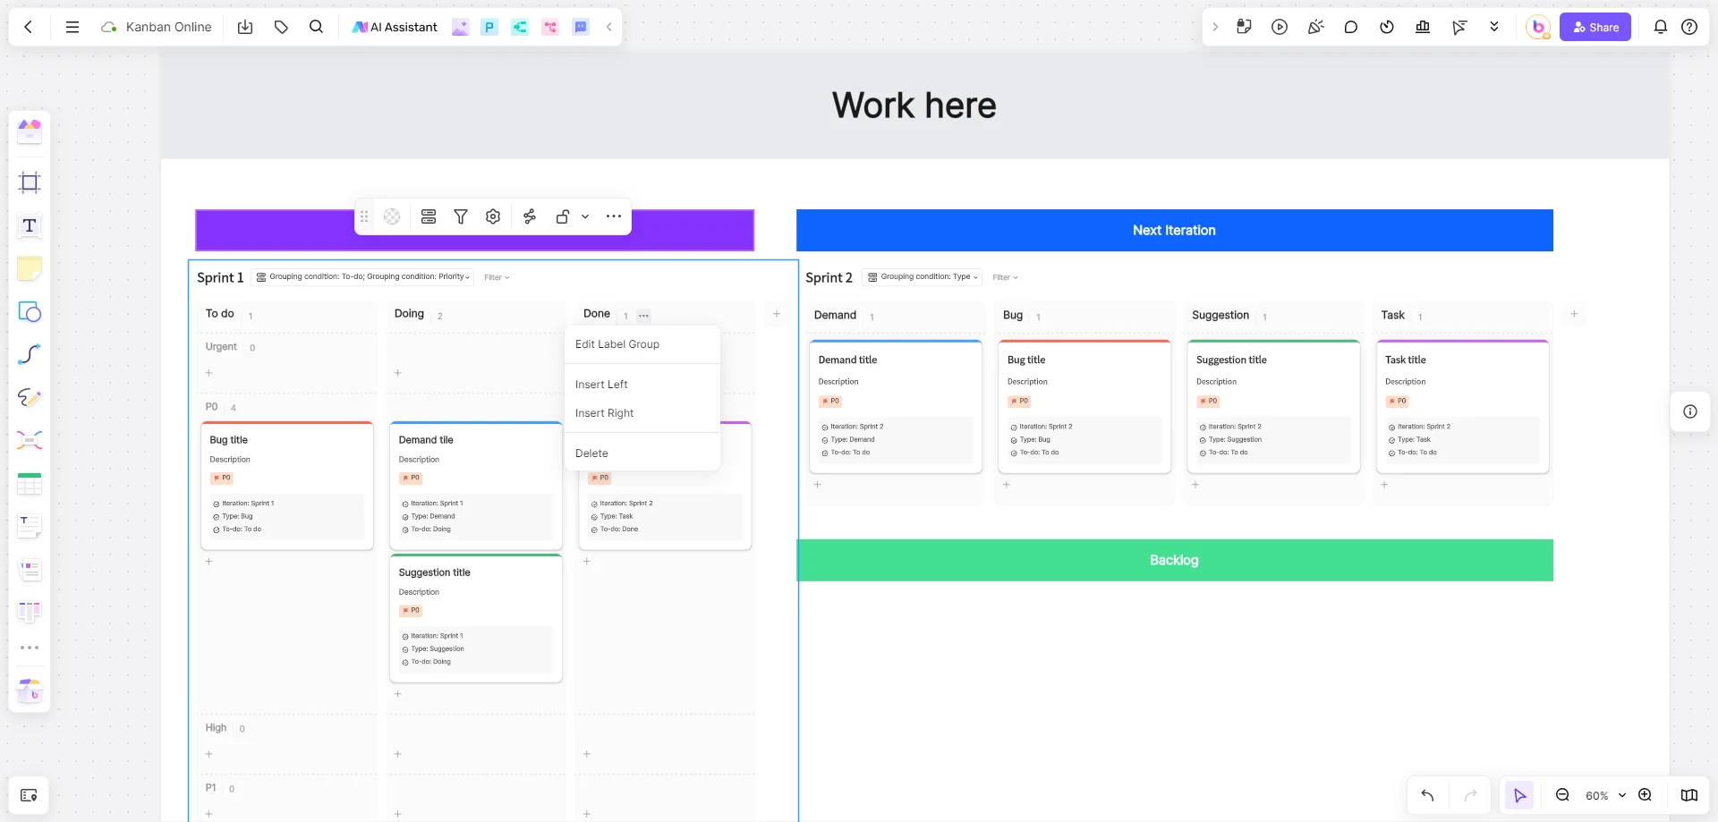
Task: Open Sprint 1 Filter dropdown
Action: coord(497,277)
